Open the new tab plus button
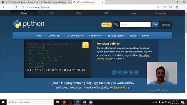Image resolution: width=187 pixels, height=105 pixels. click(107, 2)
